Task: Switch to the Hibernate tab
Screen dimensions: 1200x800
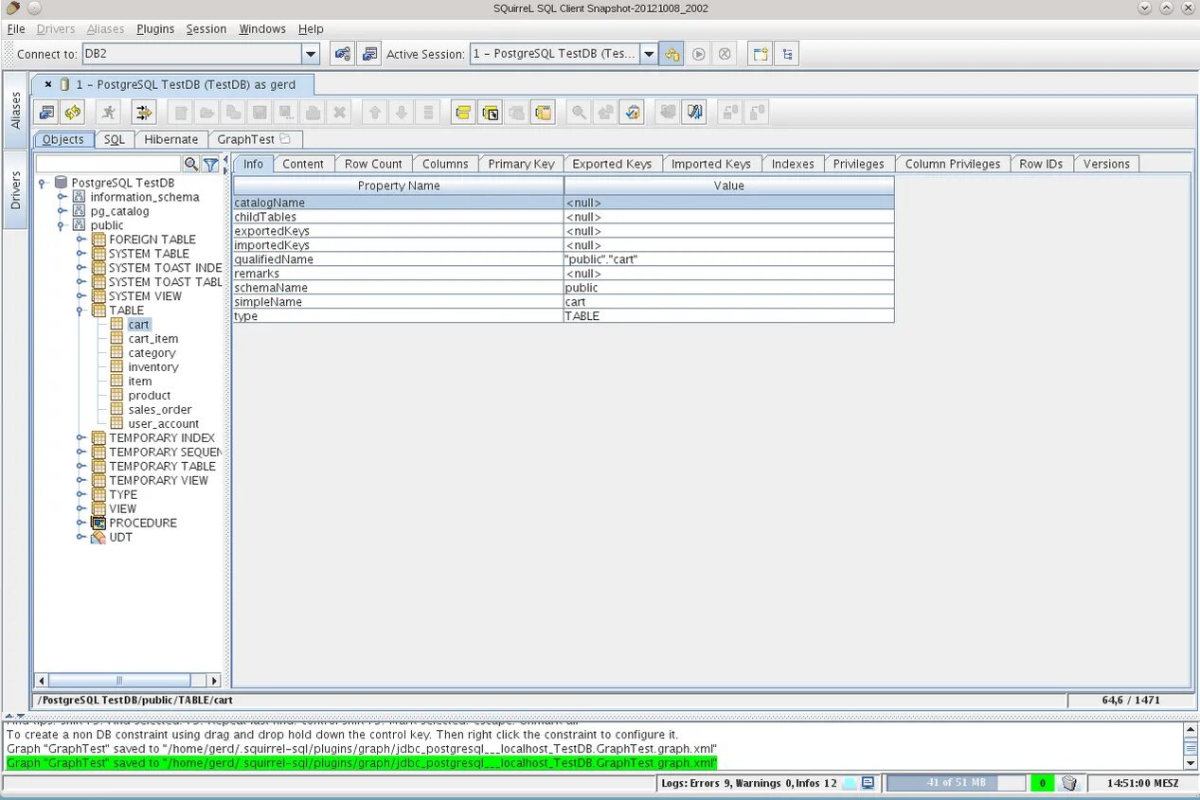Action: 171,139
